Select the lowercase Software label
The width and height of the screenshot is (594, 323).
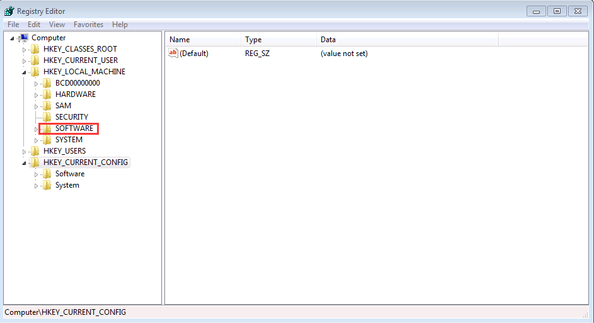tap(70, 174)
